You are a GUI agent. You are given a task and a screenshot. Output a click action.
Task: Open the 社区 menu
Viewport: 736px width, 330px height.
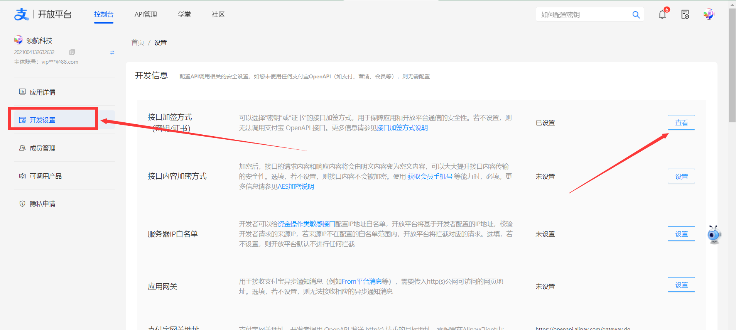(x=218, y=14)
